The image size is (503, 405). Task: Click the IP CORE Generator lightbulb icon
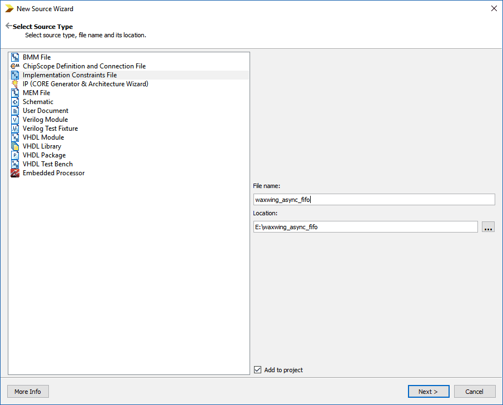pyautogui.click(x=15, y=84)
